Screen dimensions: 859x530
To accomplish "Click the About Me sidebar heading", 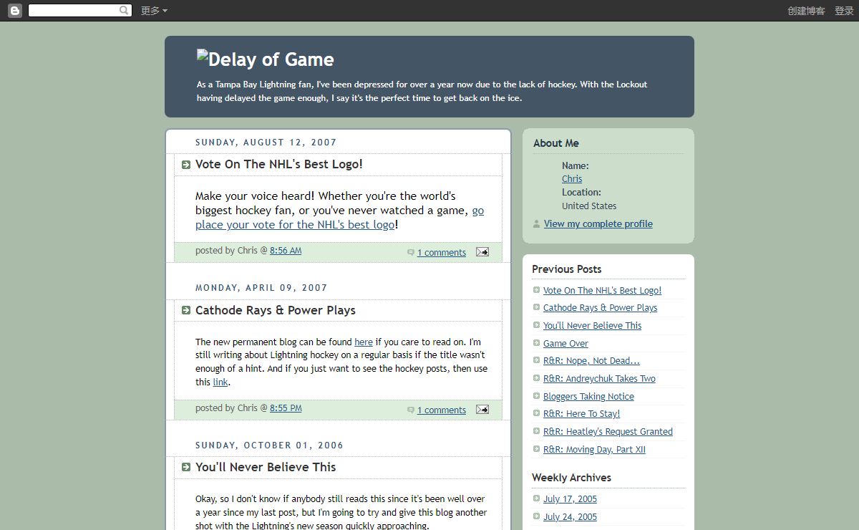I will (556, 143).
